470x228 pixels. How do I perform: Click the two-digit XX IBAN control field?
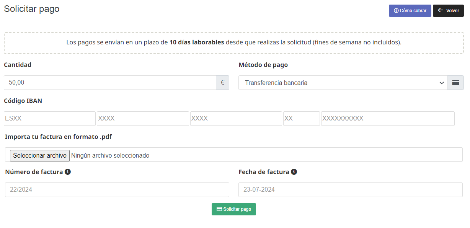click(302, 119)
